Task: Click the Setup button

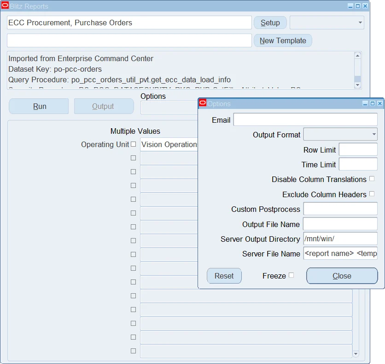Action: pos(270,23)
